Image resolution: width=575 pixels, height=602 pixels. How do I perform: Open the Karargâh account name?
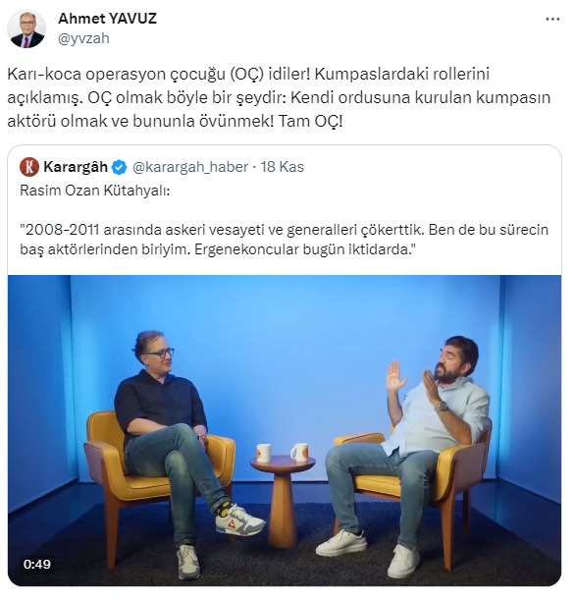[76, 167]
